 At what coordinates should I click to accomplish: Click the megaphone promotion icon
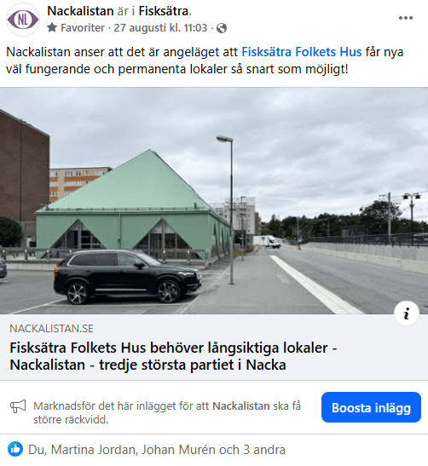click(x=18, y=406)
